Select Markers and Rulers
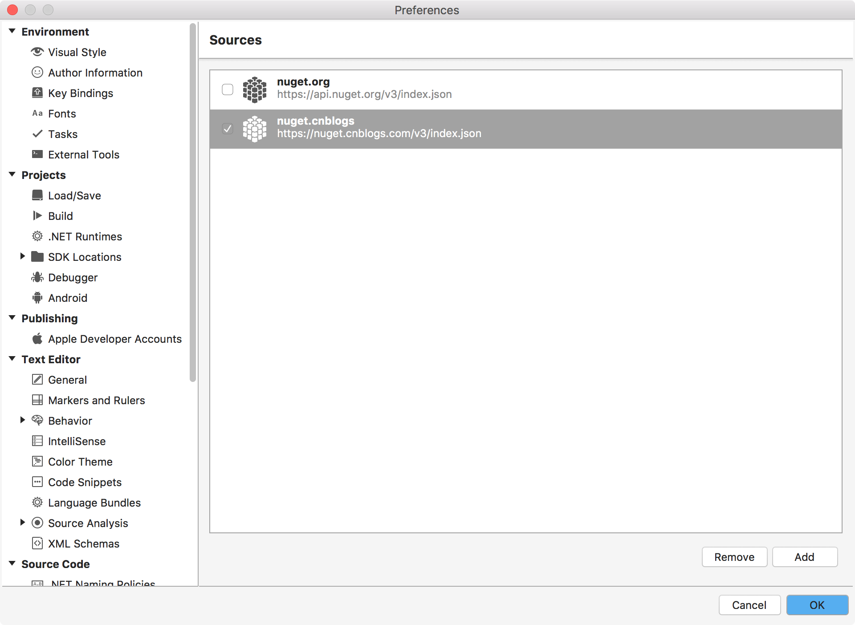This screenshot has width=855, height=625. (97, 400)
